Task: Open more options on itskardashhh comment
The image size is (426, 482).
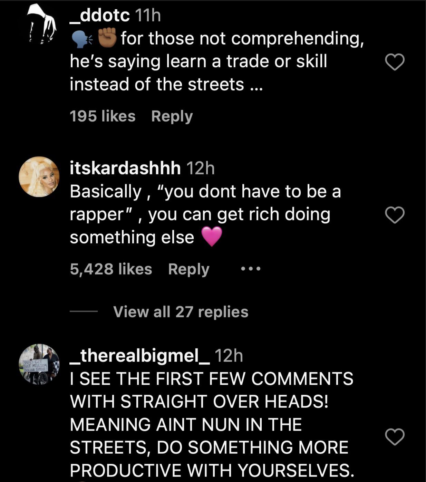Action: pyautogui.click(x=251, y=269)
